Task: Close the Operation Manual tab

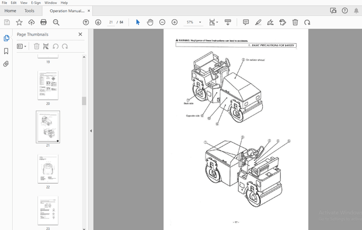Action: [x=89, y=11]
